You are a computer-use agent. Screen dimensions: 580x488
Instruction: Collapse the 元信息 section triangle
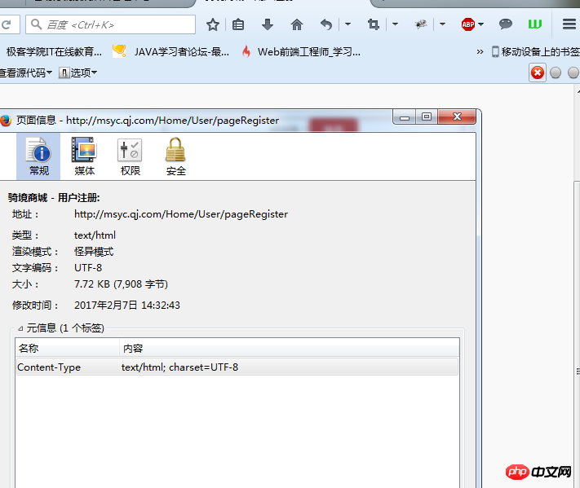pos(20,328)
